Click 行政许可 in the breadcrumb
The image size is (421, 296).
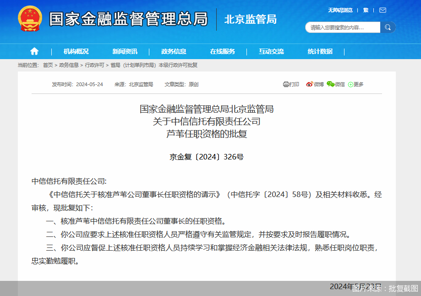(x=94, y=65)
